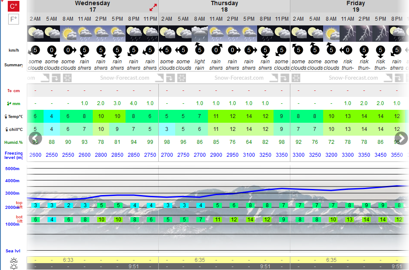Click the sunrise icon at the bottom left

point(13,260)
